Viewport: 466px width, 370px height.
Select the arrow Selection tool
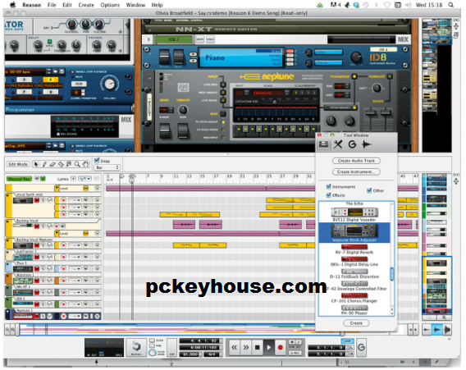point(36,164)
